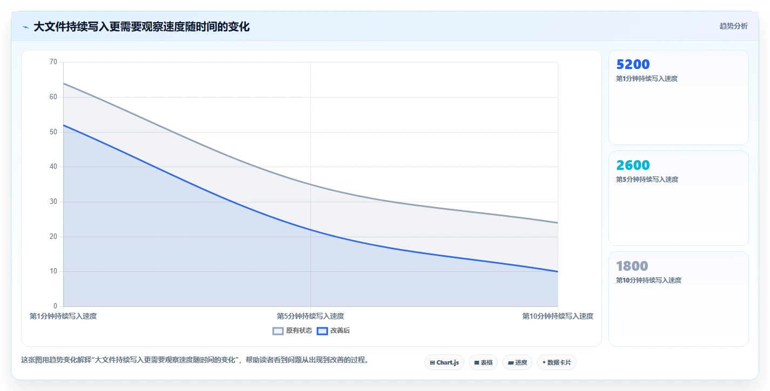
Task: Click the blue line's endpoint at 第10分钟
Action: click(558, 271)
